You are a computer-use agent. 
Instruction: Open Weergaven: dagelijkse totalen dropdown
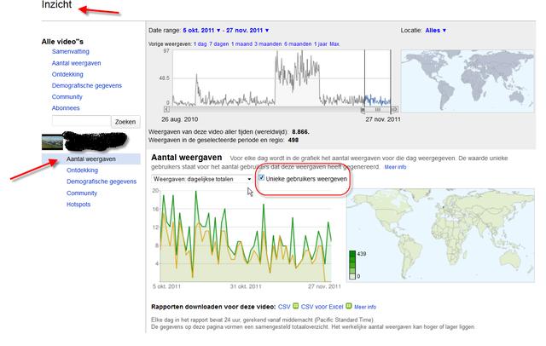tap(202, 179)
